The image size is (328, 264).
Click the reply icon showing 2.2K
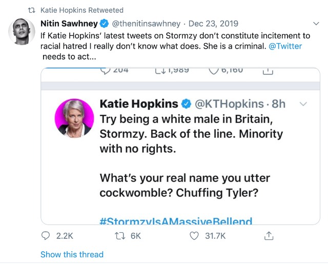coord(46,235)
